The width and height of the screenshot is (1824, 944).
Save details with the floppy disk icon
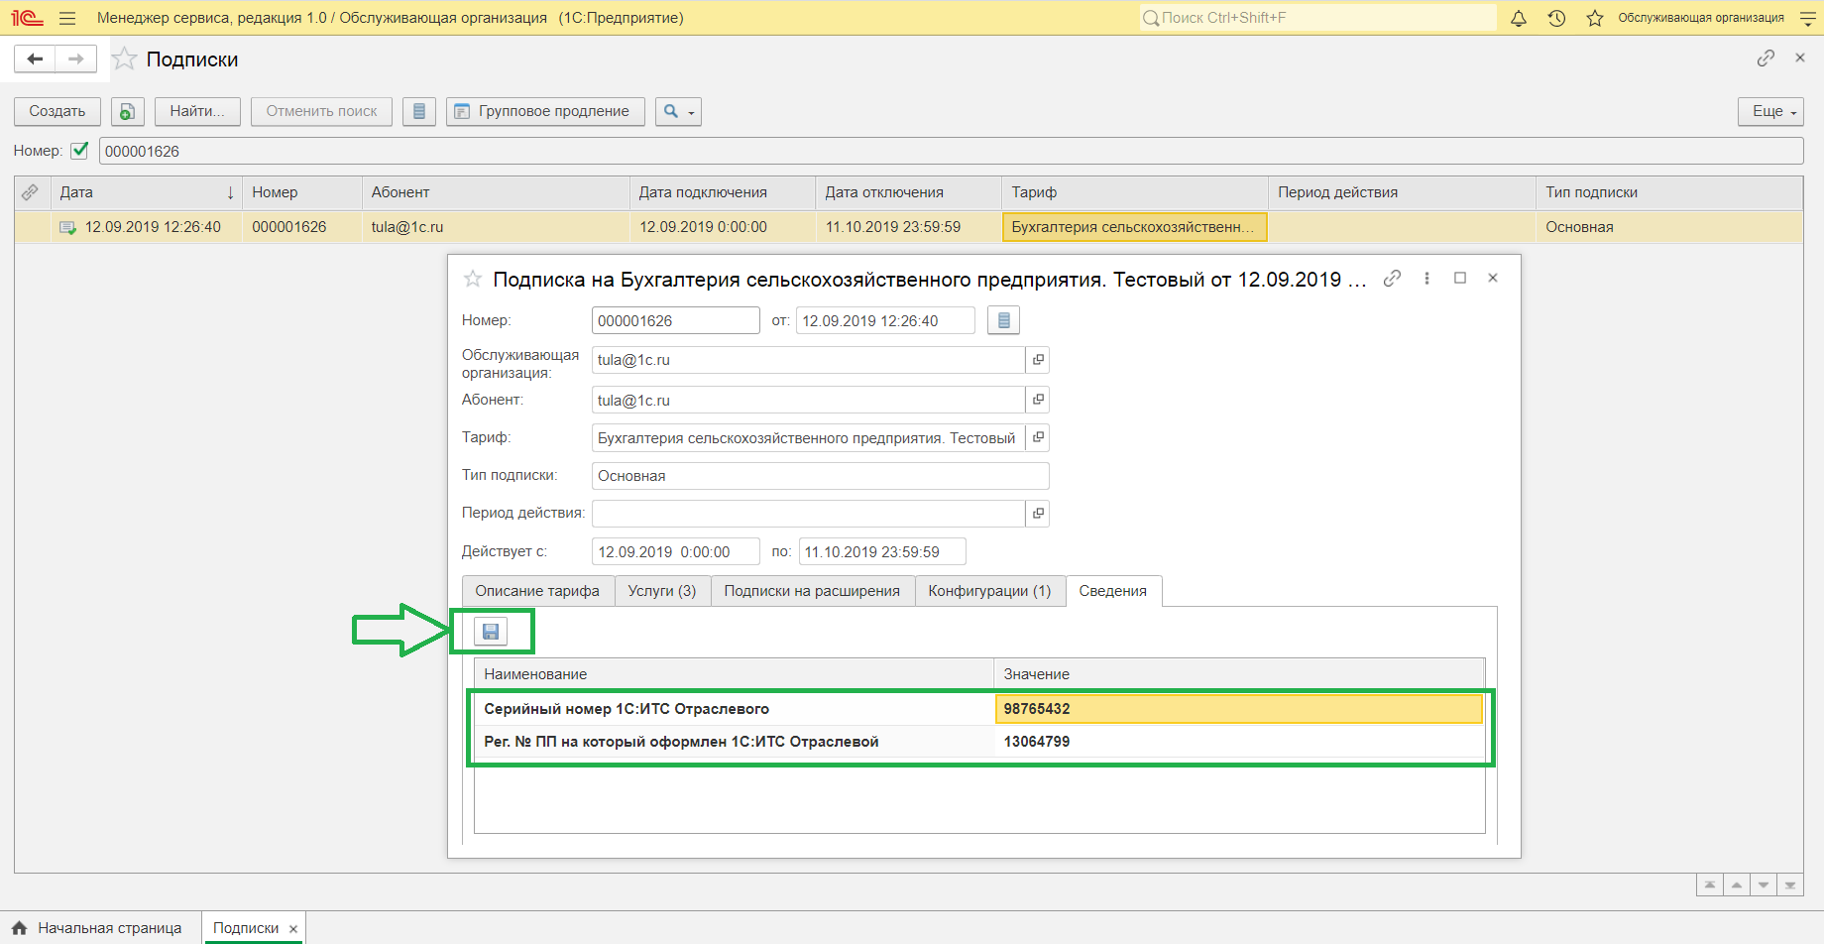[491, 632]
